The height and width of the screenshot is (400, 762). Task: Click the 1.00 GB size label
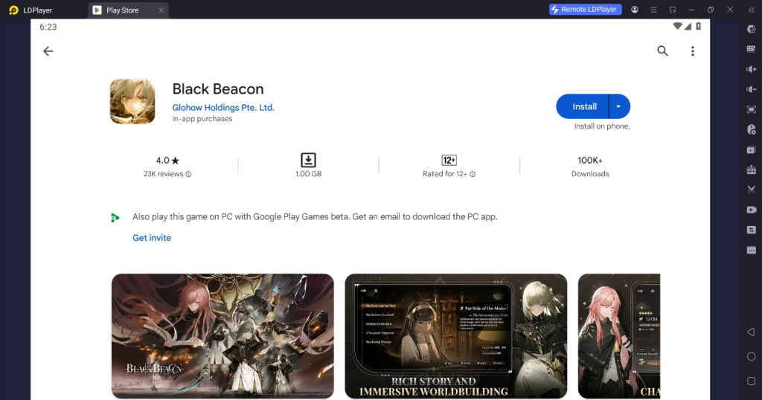pos(308,174)
